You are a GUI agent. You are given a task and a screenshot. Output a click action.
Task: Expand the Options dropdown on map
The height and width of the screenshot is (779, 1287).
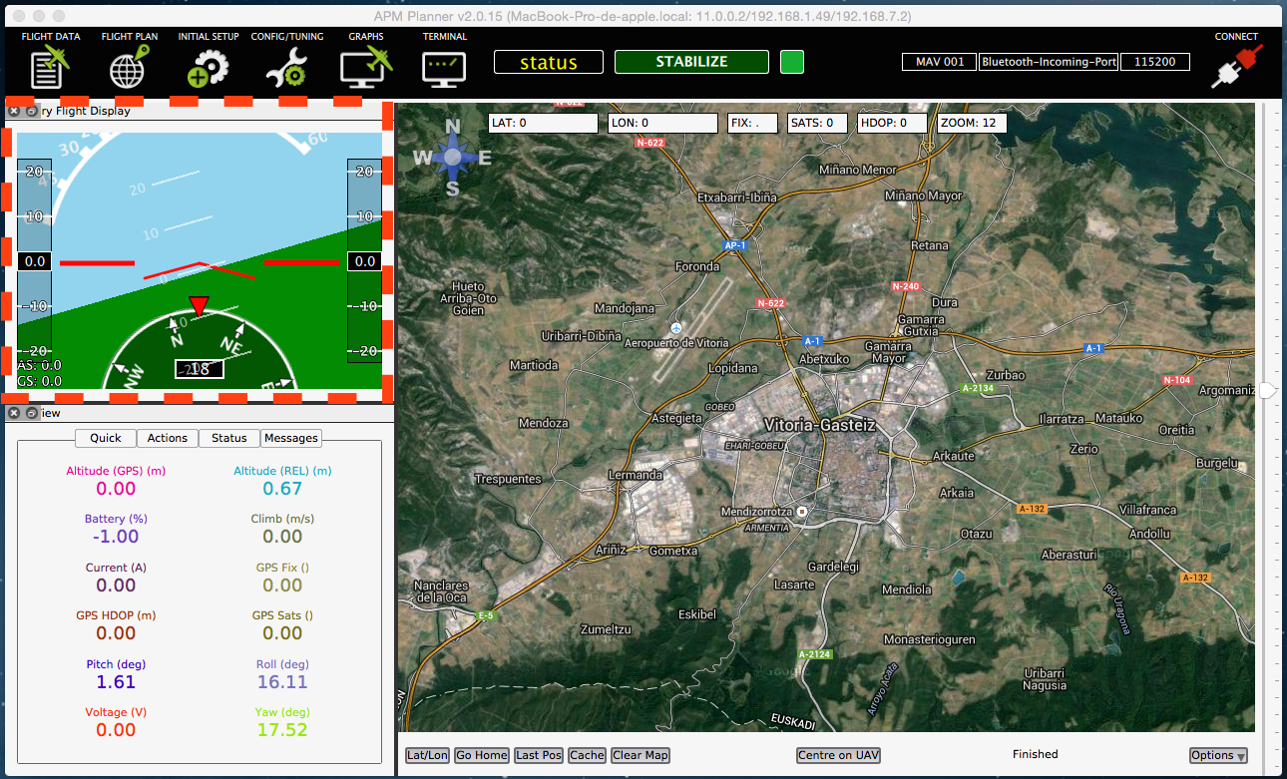tap(1218, 756)
